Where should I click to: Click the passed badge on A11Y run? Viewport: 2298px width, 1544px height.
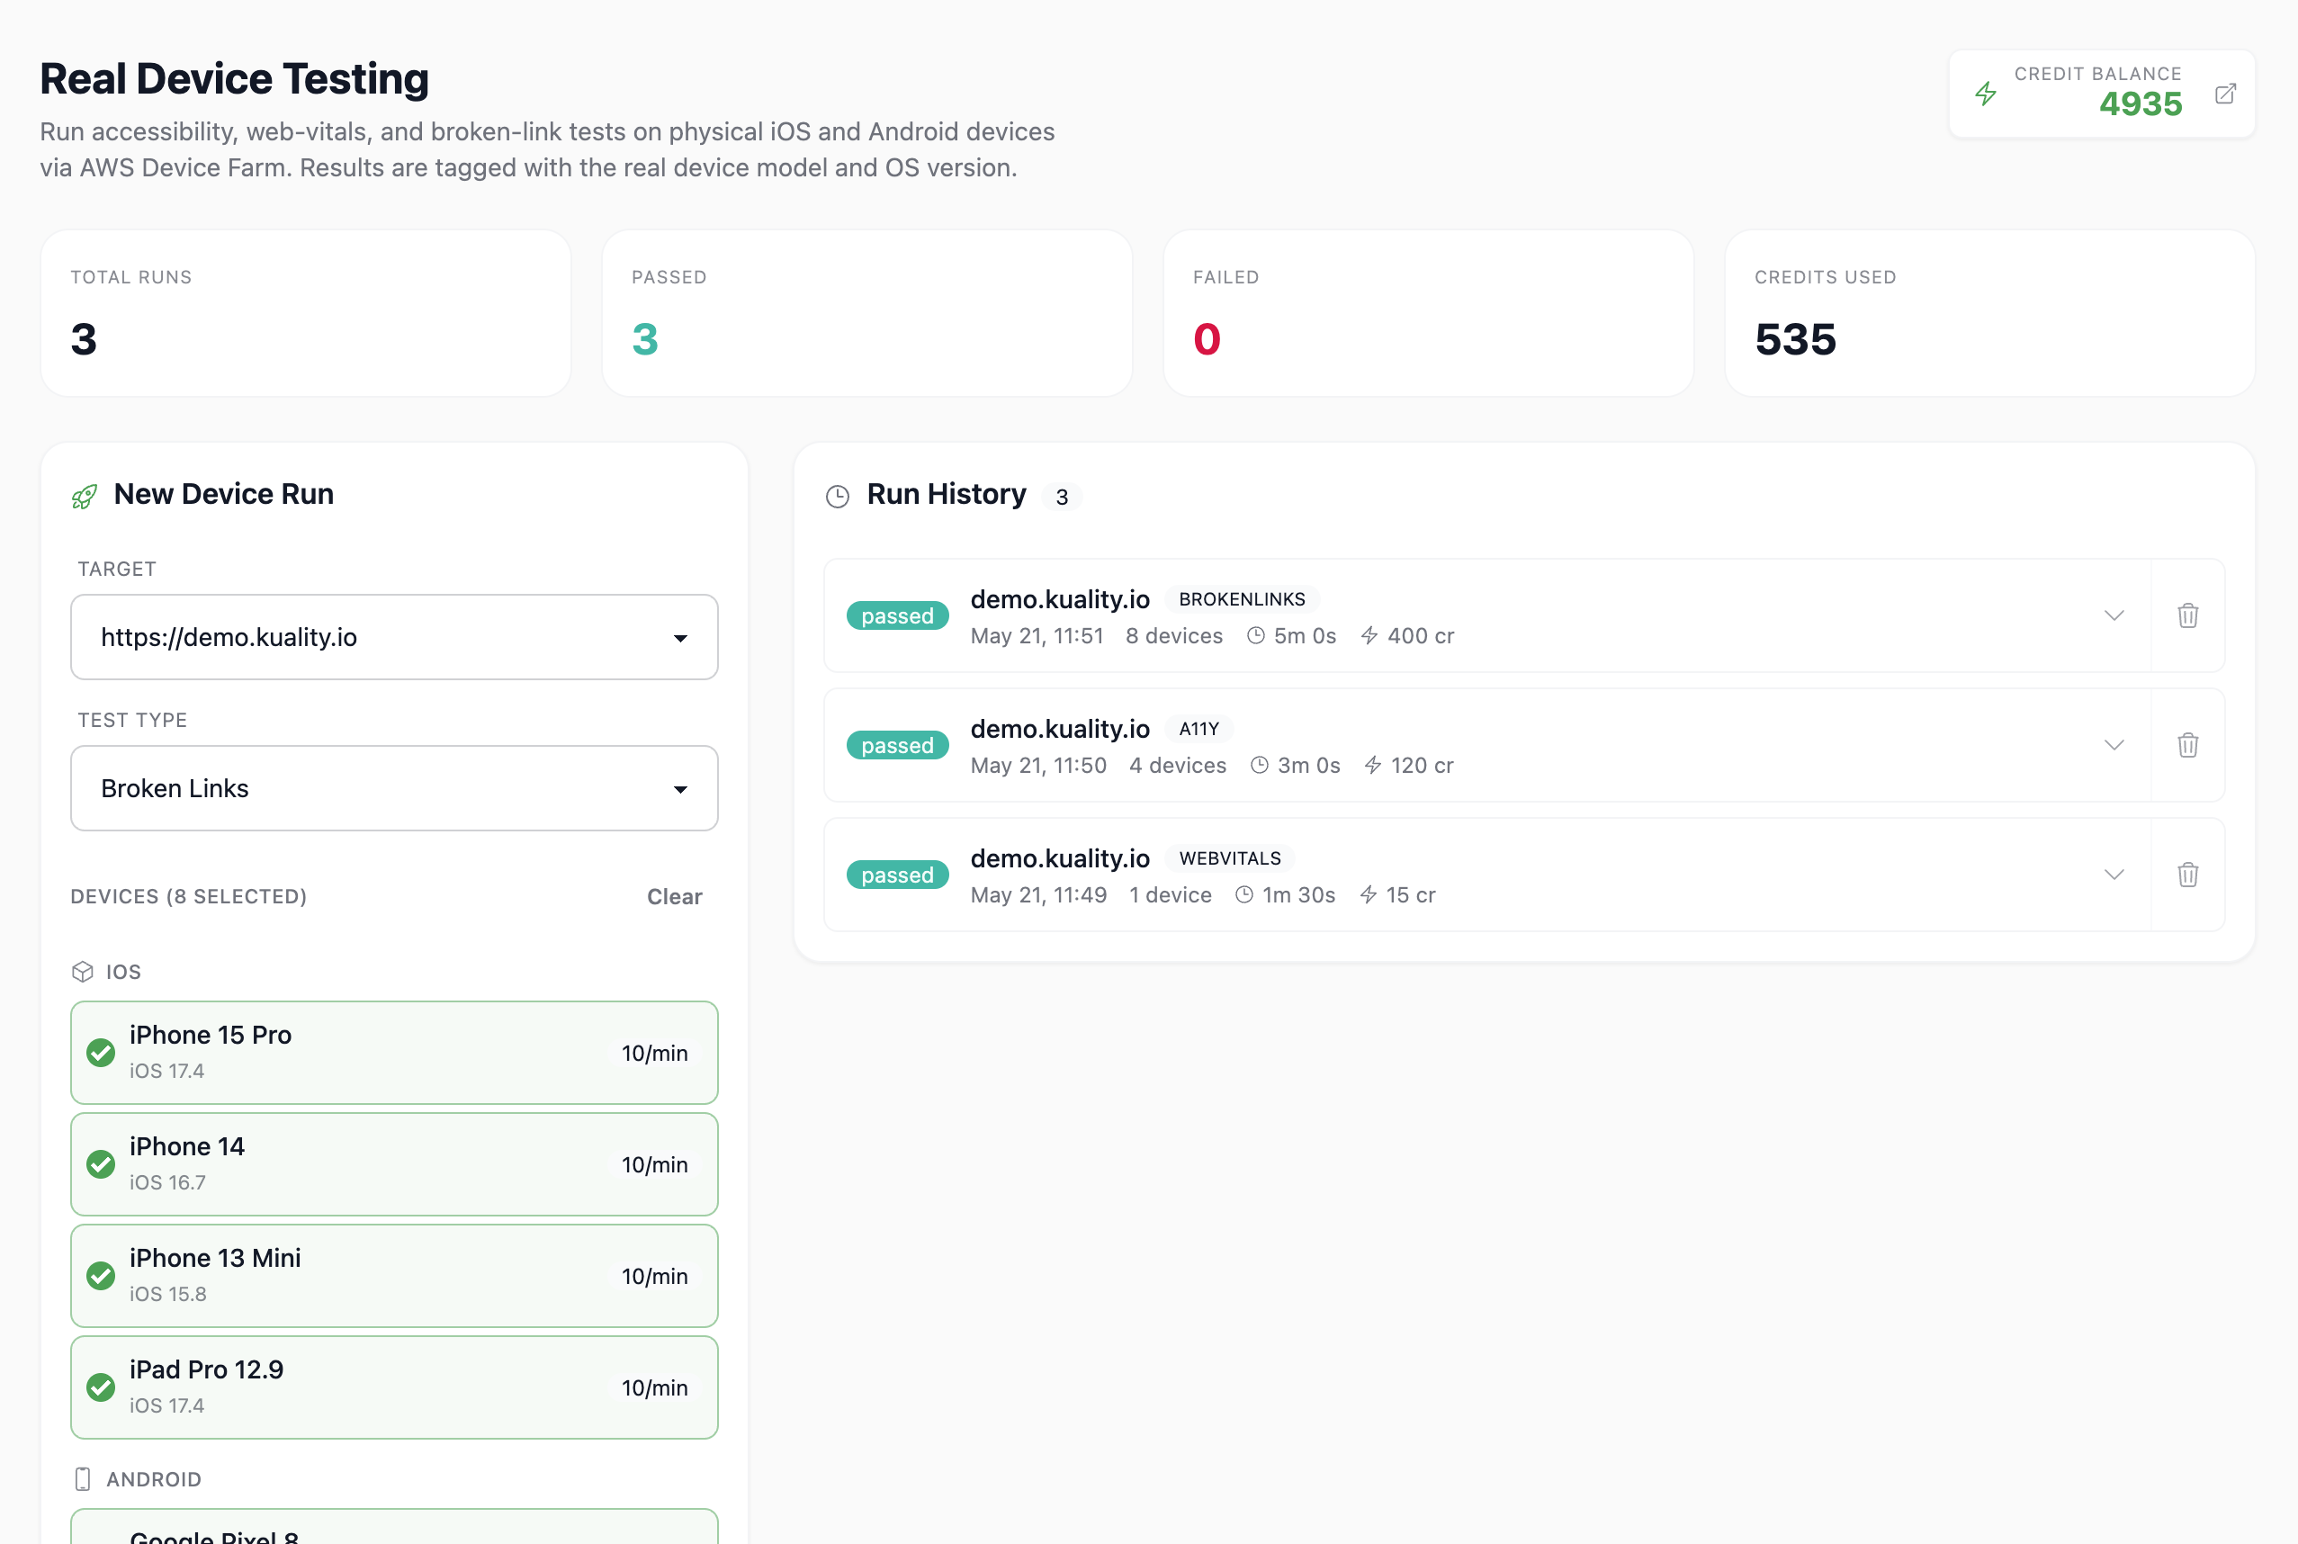click(x=897, y=745)
